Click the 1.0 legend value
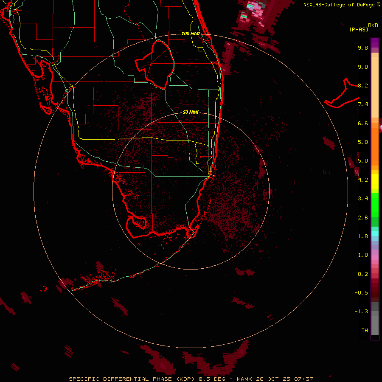The width and height of the screenshot is (382, 382). [x=363, y=255]
